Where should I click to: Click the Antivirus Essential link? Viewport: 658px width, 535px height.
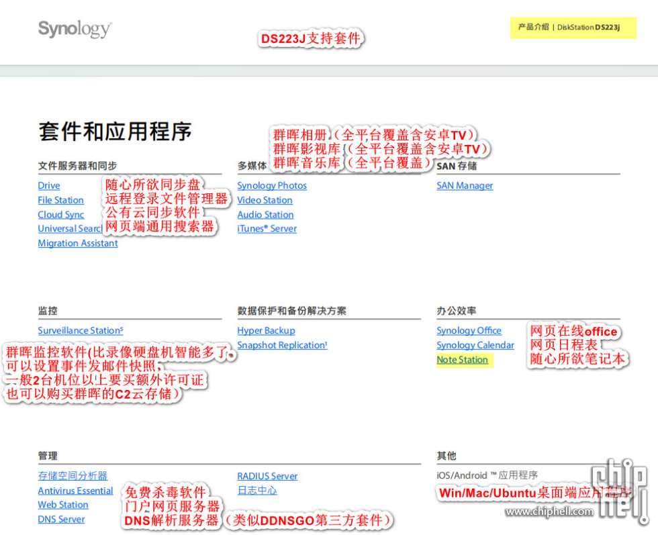(x=75, y=491)
